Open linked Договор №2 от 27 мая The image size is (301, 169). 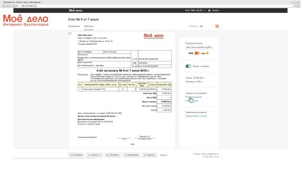pyautogui.click(x=196, y=116)
